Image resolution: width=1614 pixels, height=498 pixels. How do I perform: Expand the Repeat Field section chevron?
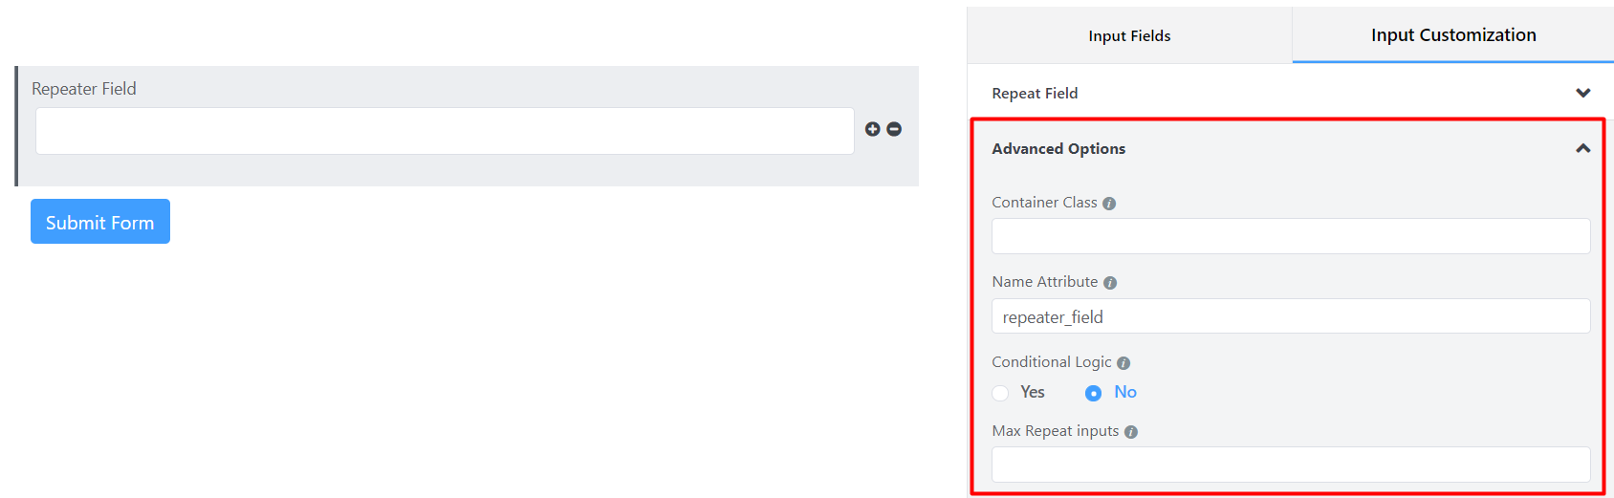1583,93
